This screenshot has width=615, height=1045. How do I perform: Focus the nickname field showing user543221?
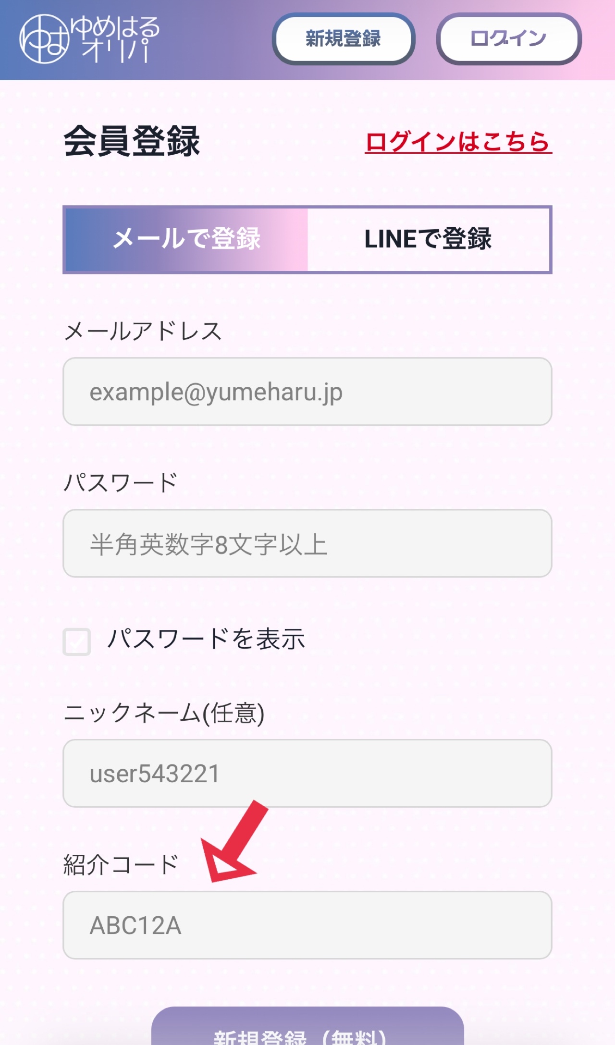[x=307, y=774]
